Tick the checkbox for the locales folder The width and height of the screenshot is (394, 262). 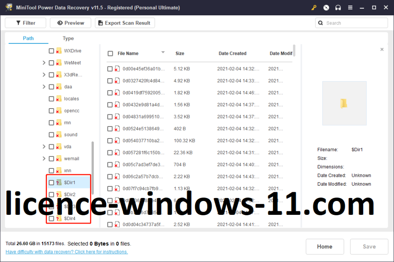click(51, 99)
